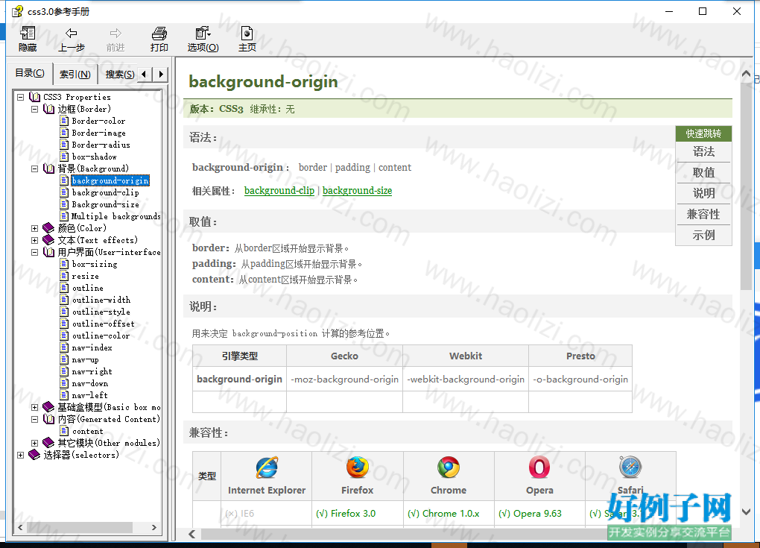
Task: Click the content pane scroll up arrow
Action: pos(746,75)
